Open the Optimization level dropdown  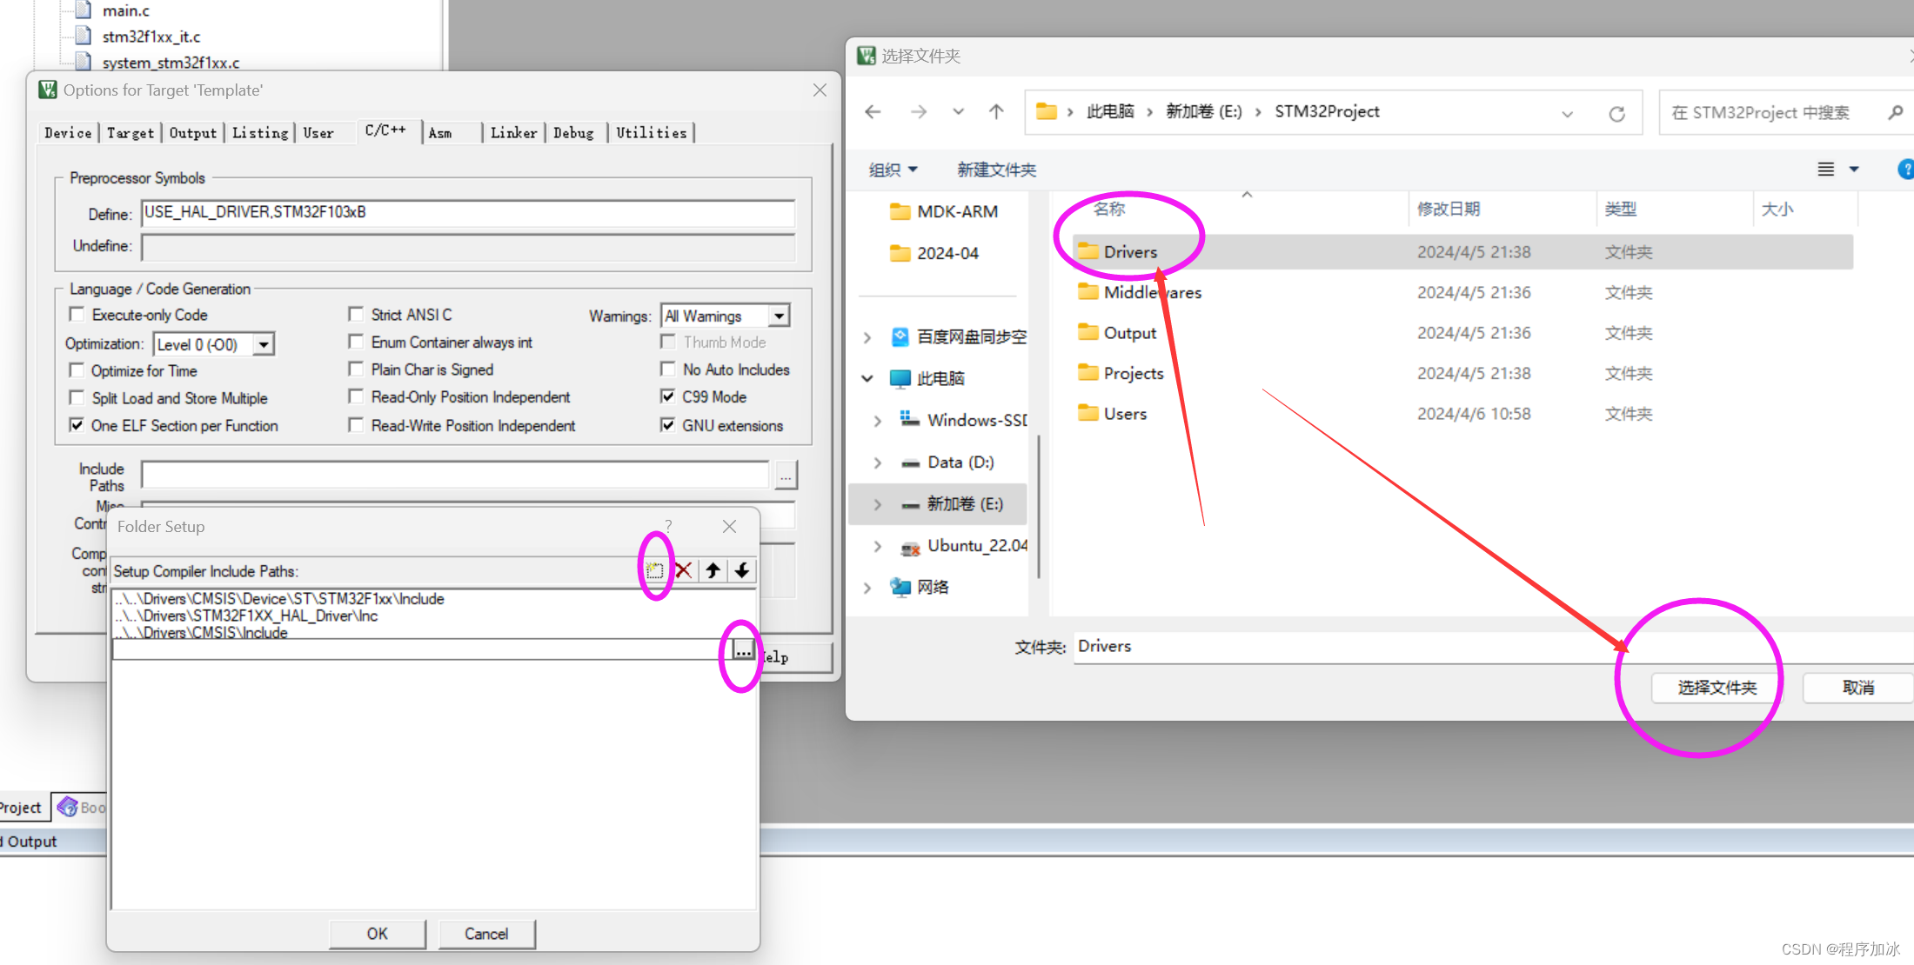(x=263, y=345)
